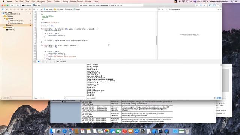Go back in assistant editor history
The height and width of the screenshot is (135, 240).
coord(163,9)
